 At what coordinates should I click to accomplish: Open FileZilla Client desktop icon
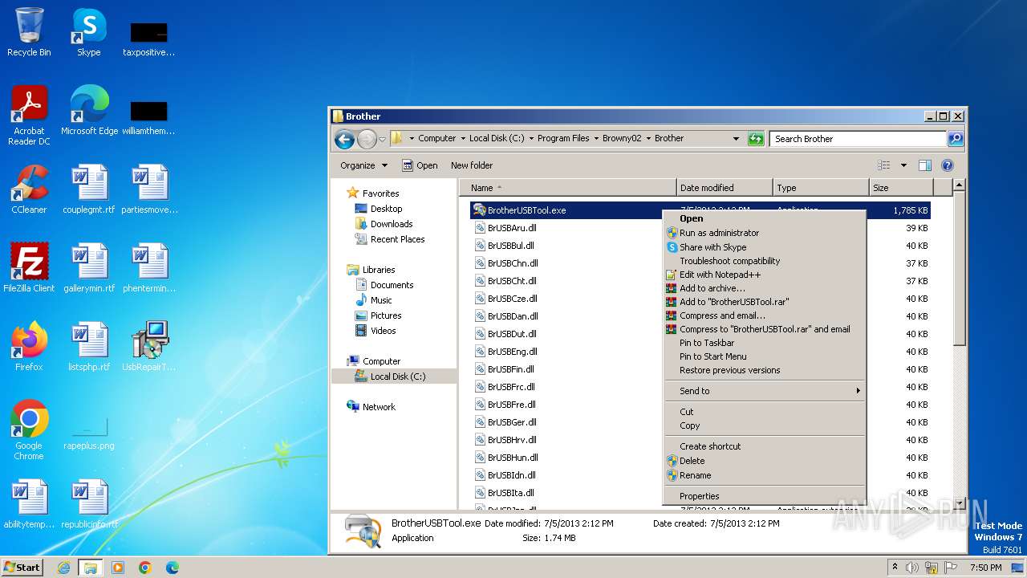pyautogui.click(x=29, y=268)
